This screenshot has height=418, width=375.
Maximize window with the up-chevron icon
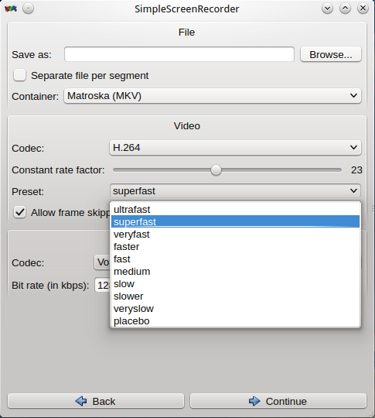pyautogui.click(x=345, y=9)
